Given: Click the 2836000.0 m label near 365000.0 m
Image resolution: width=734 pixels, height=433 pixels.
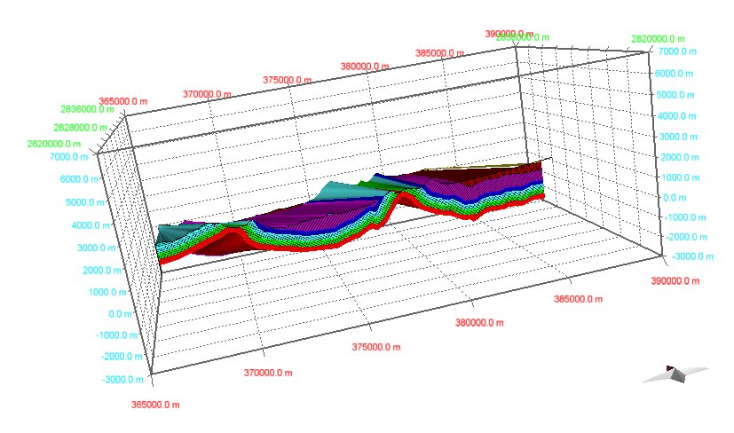Looking at the screenshot, I should click(x=87, y=109).
